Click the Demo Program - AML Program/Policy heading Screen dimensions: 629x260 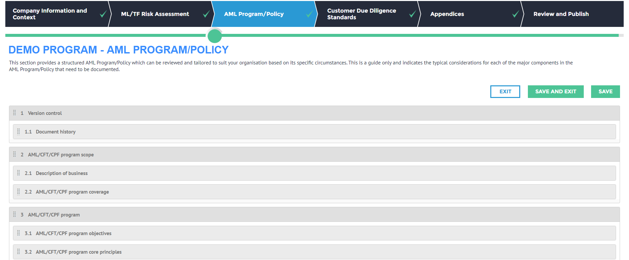[118, 50]
